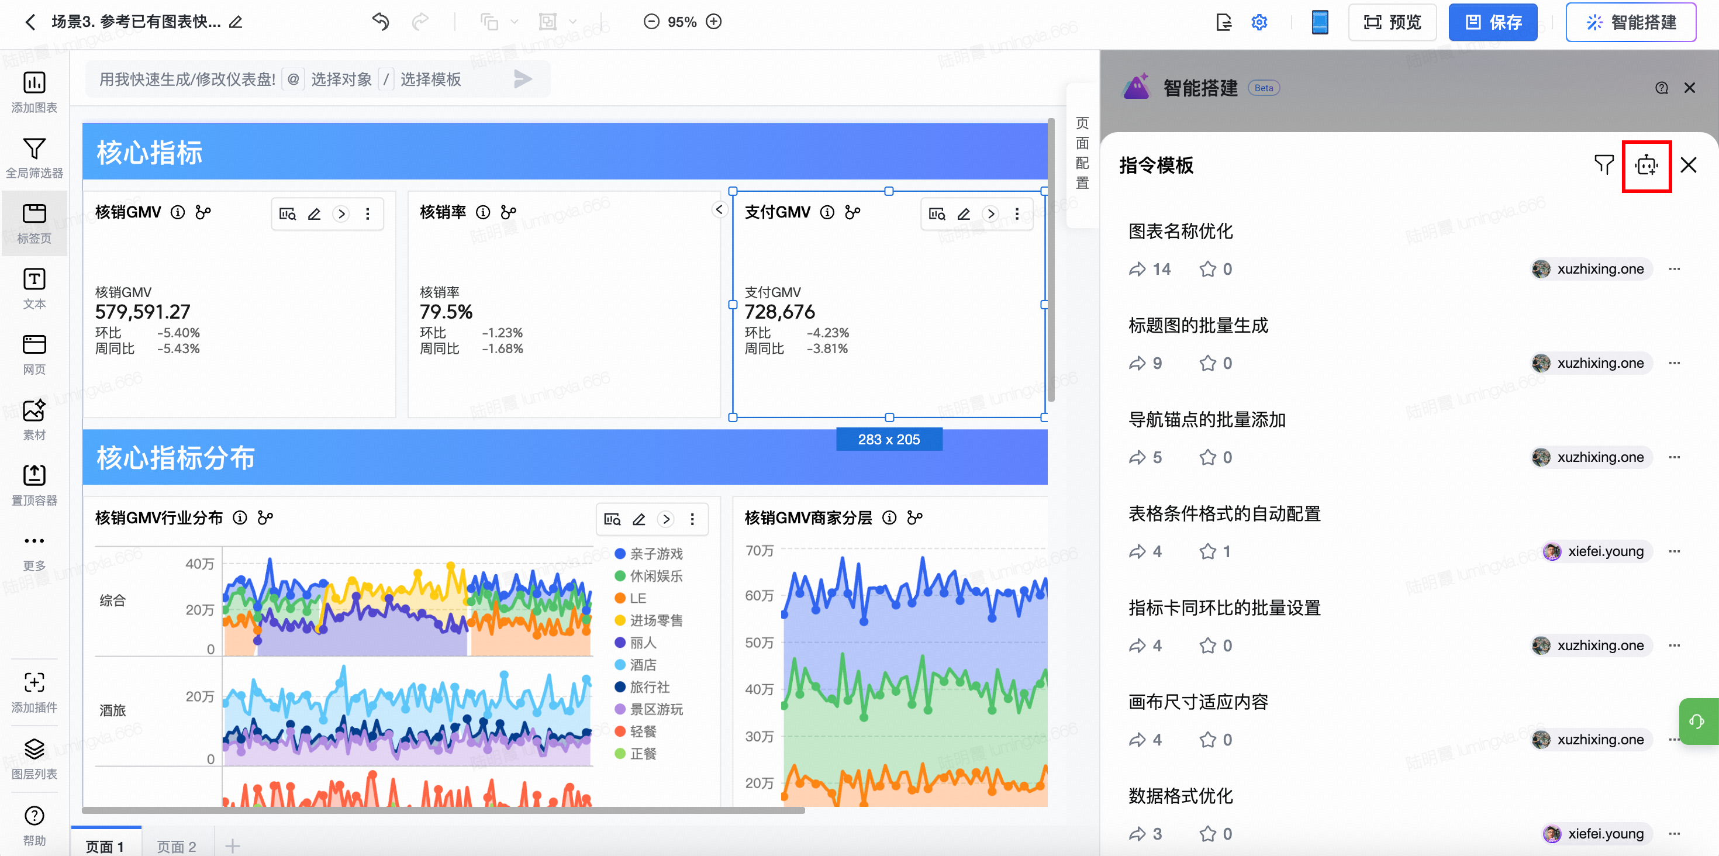Favorite the 表格条件格式的自动配置 template

1207,551
